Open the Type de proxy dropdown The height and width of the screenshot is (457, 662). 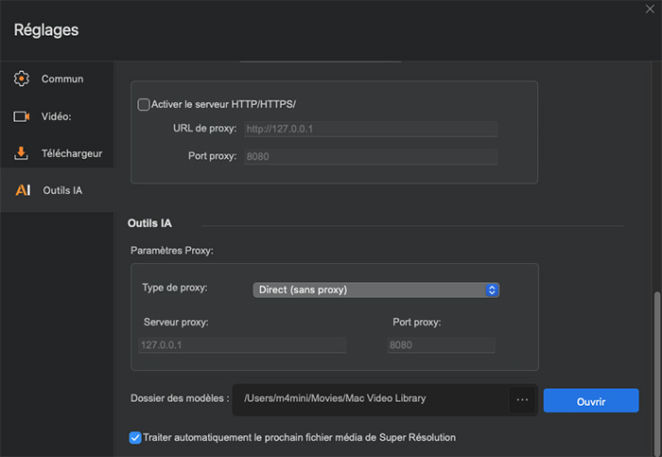click(x=376, y=290)
